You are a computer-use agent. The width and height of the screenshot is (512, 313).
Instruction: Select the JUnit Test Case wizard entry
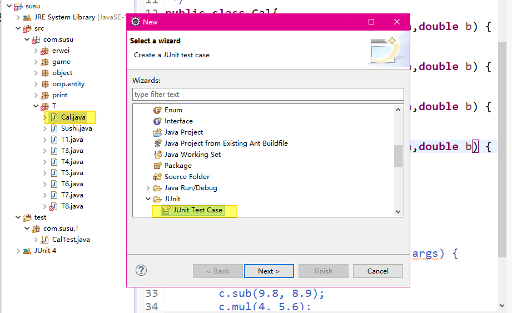(197, 210)
